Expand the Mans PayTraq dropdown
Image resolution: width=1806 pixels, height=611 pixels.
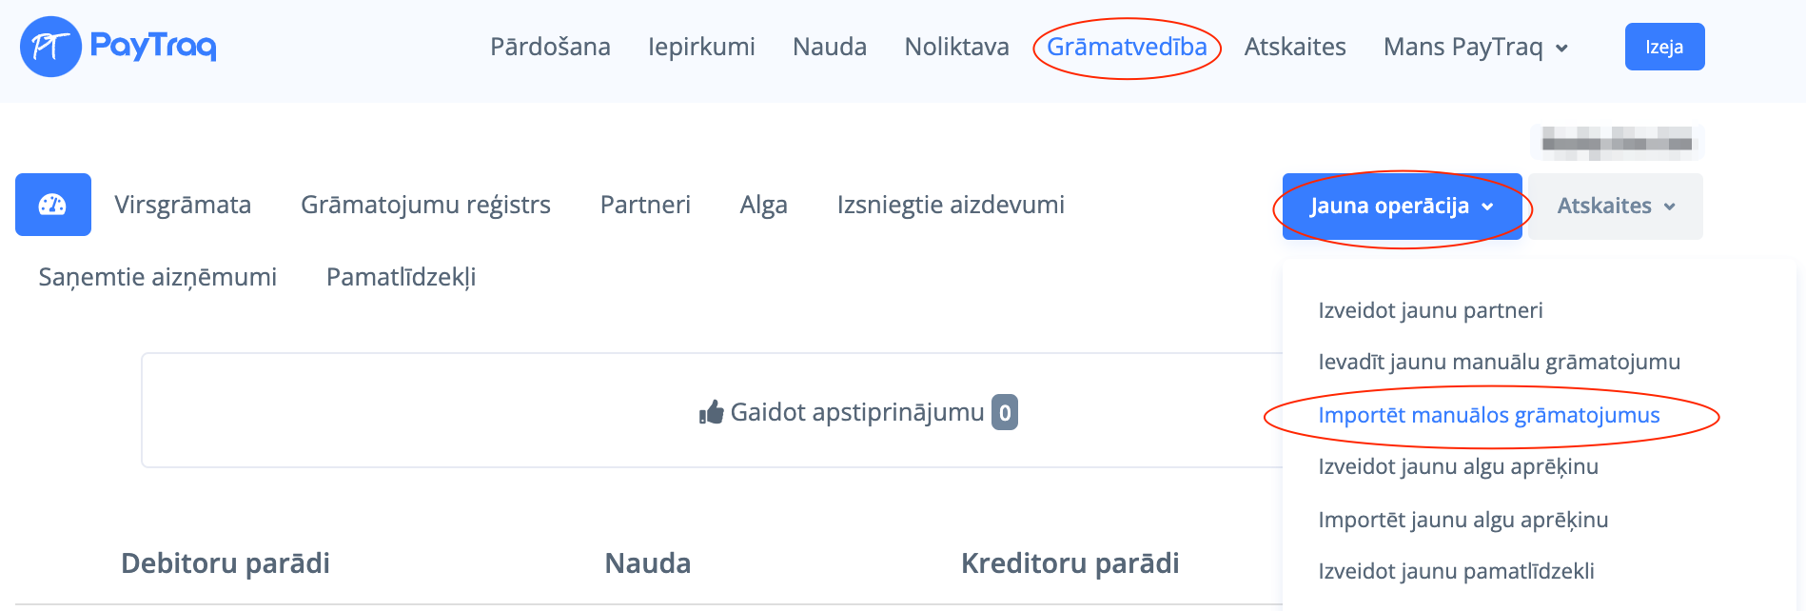click(1475, 47)
